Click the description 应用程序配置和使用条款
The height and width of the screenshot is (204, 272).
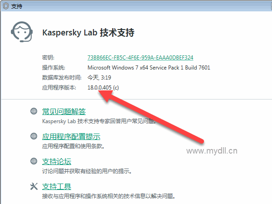(73, 146)
